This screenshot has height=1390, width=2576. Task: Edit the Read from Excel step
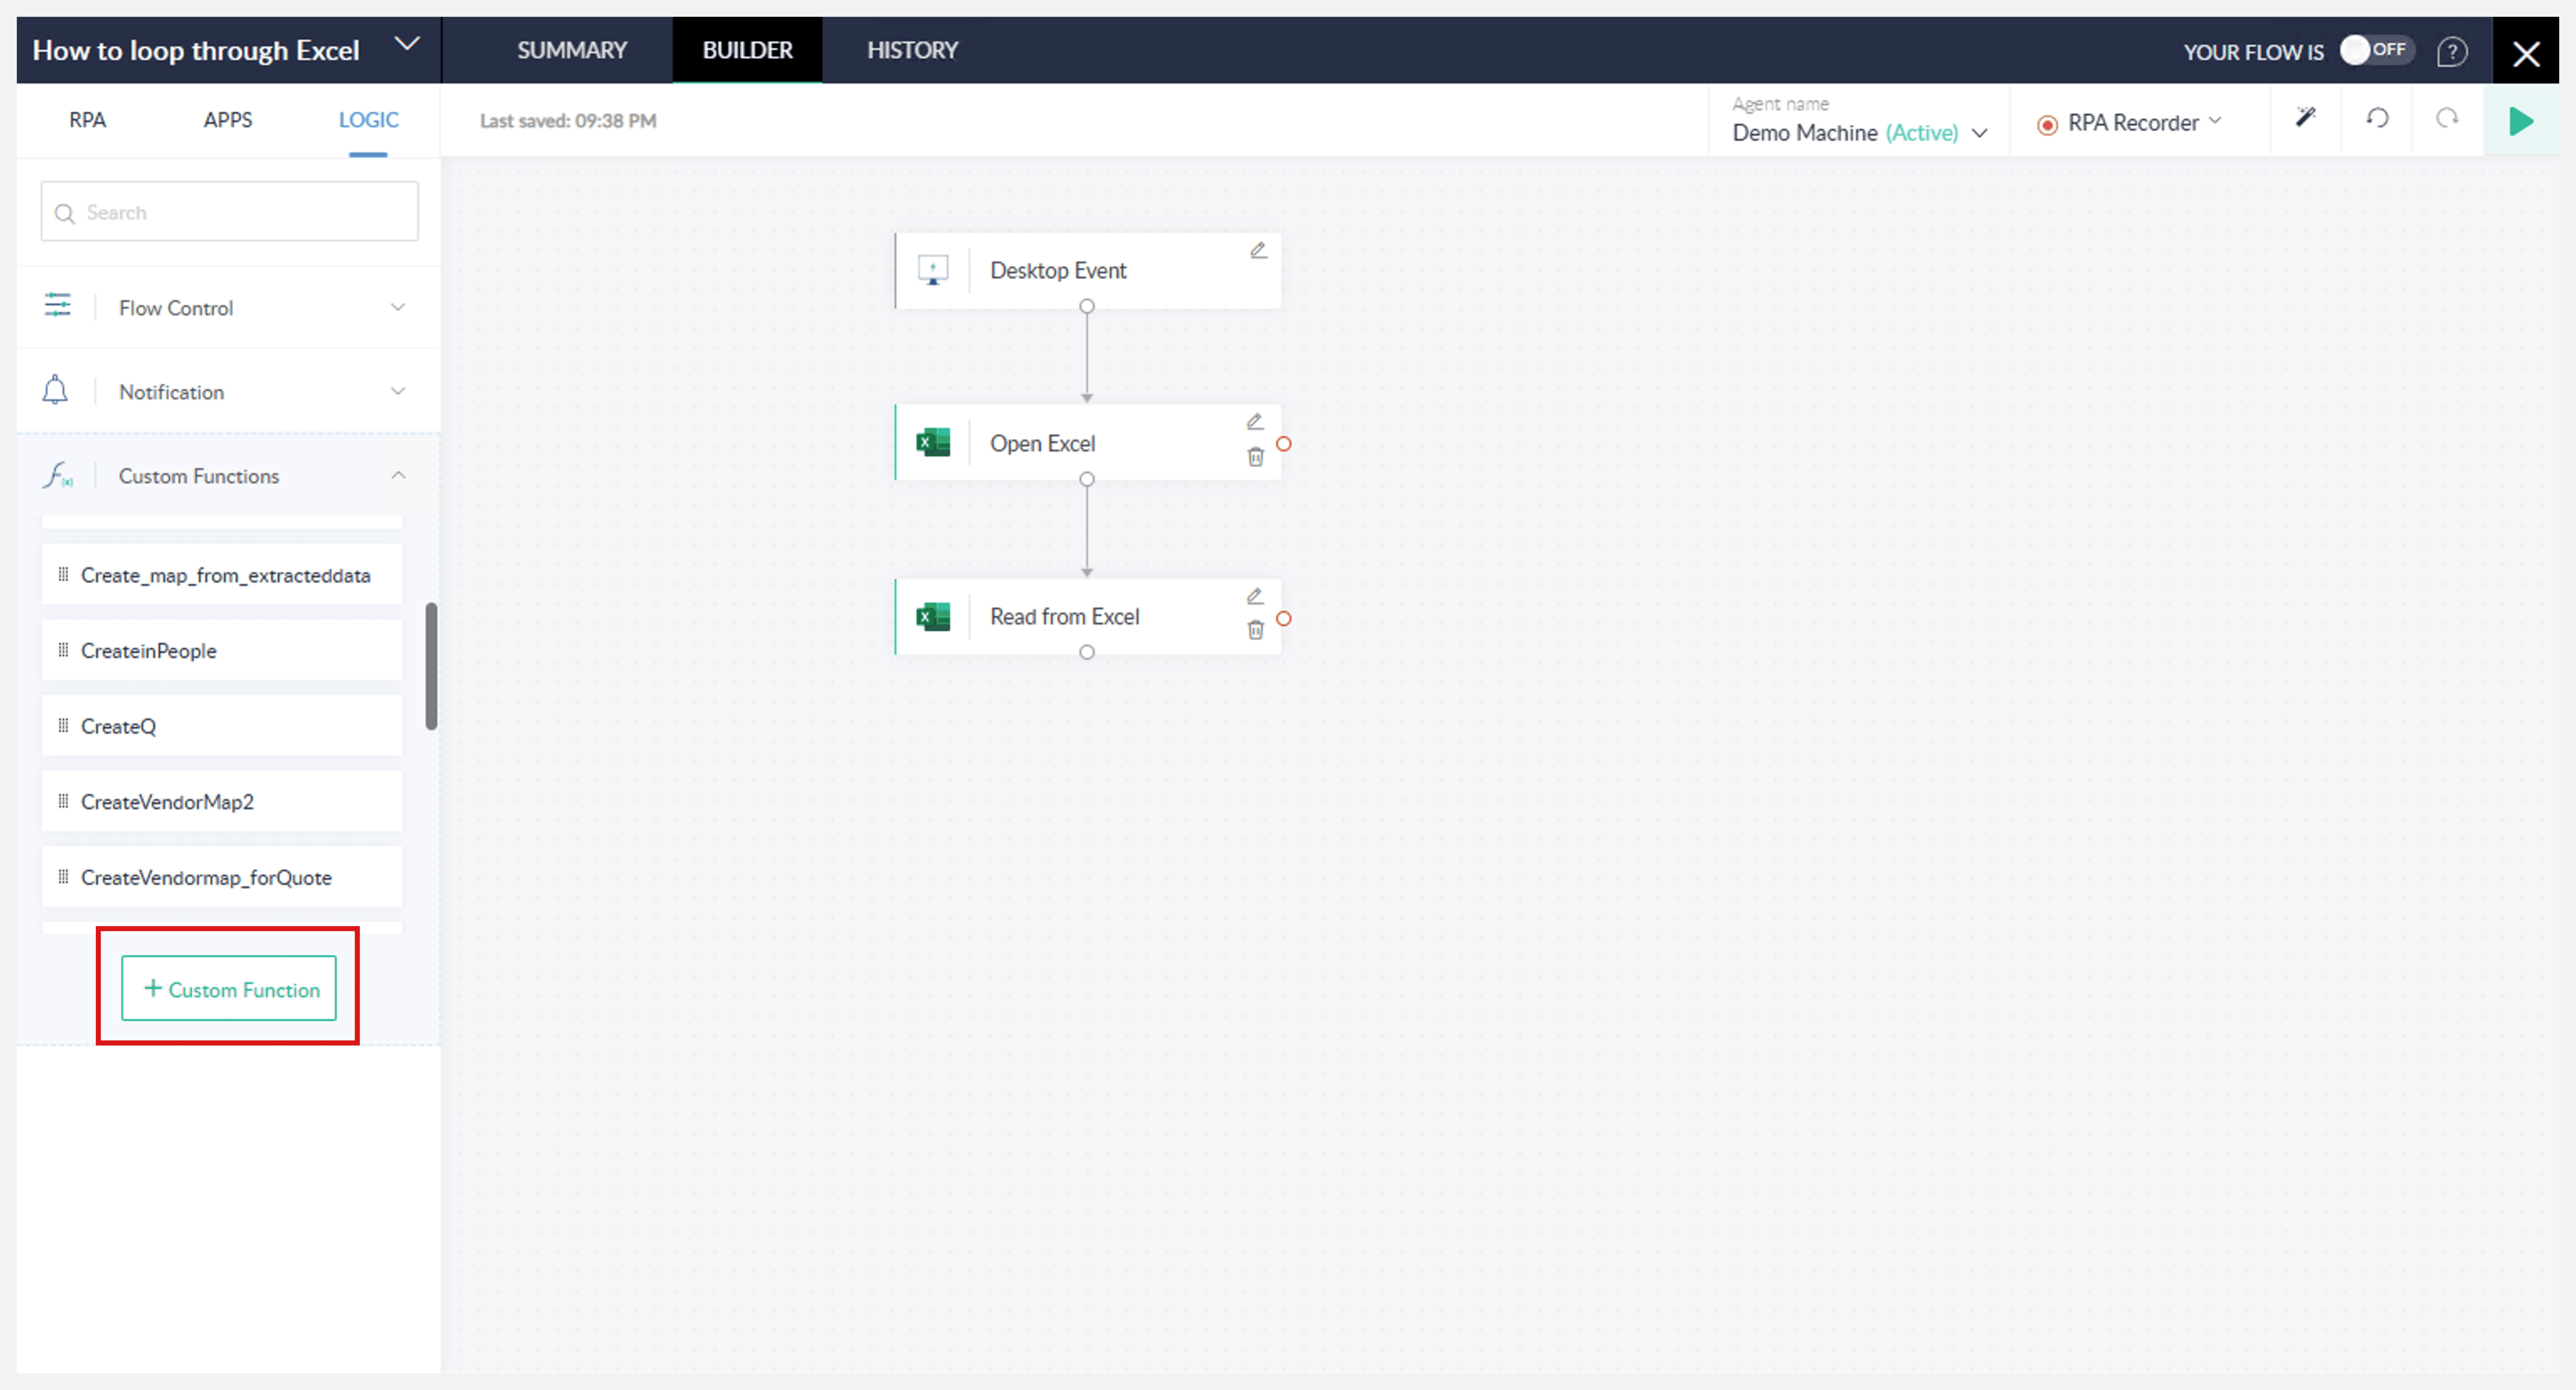[1254, 595]
